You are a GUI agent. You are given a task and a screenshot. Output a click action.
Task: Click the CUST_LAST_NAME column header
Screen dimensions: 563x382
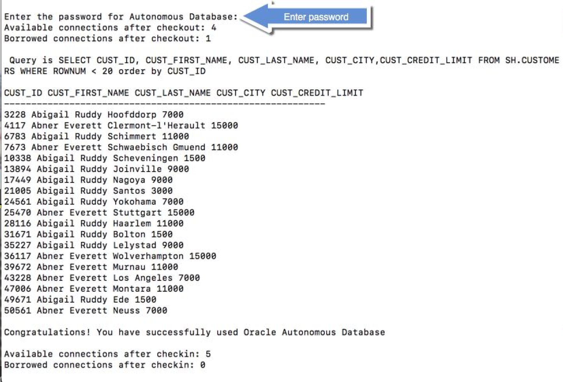(173, 93)
